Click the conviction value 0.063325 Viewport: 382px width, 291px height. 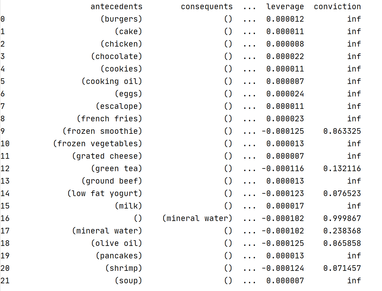click(x=342, y=131)
